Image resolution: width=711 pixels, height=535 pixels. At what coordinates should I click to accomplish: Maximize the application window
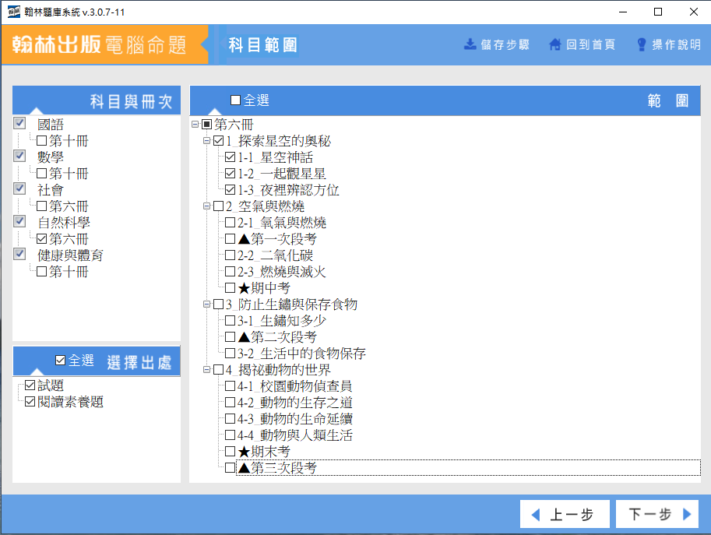(x=658, y=12)
